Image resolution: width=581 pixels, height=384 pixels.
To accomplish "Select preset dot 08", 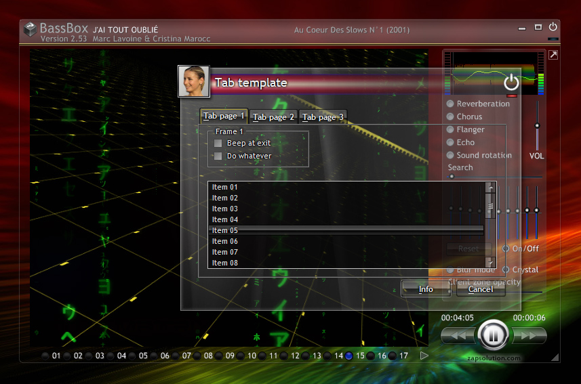I will click(x=197, y=356).
